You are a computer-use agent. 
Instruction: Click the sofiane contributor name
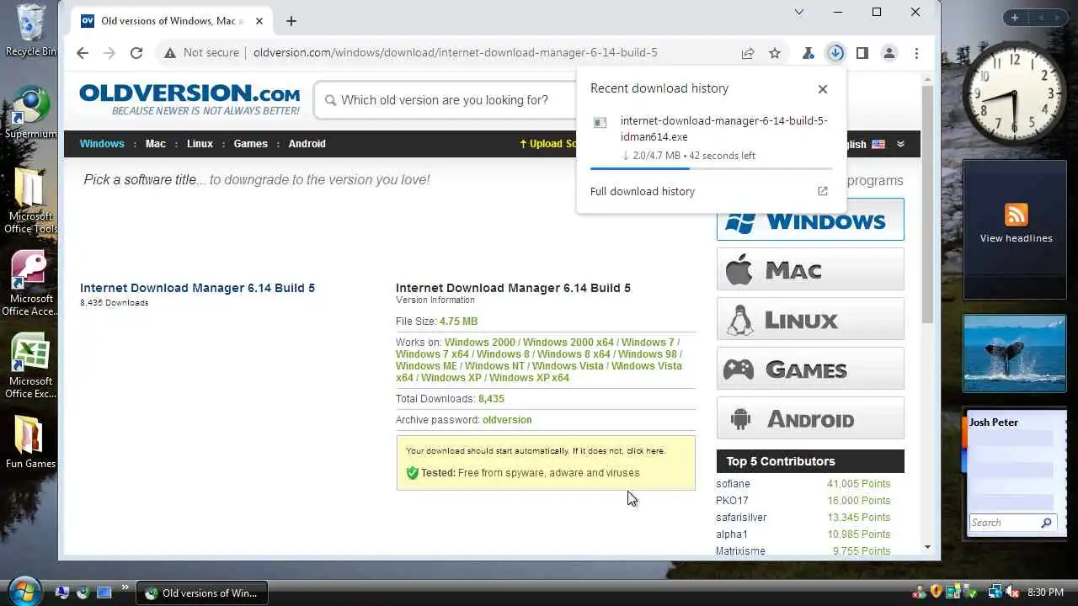pyautogui.click(x=733, y=484)
